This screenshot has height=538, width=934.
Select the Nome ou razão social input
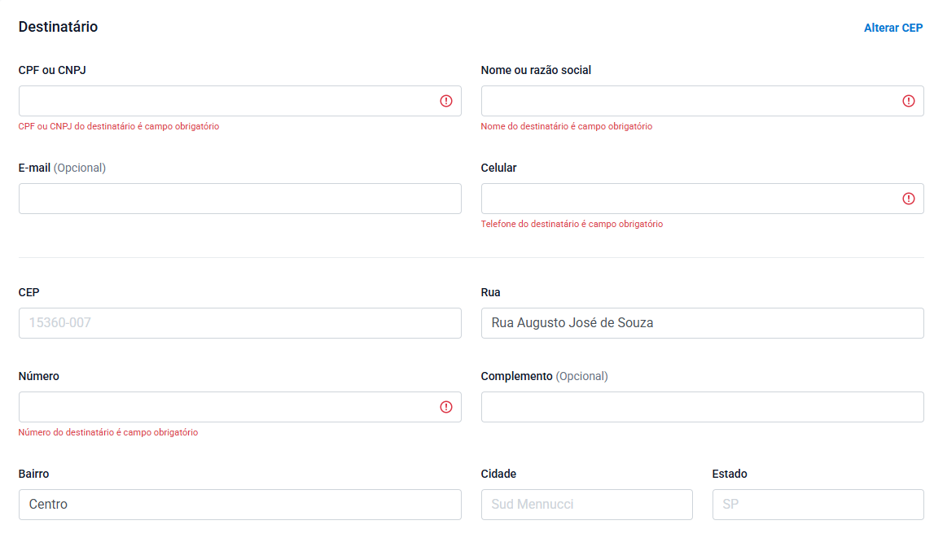[691, 101]
